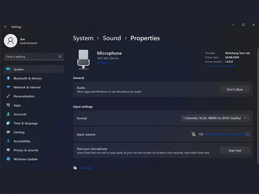Screen dimensions: 259x194
Task: Open Privacy & security settings
Action: [9, 150]
